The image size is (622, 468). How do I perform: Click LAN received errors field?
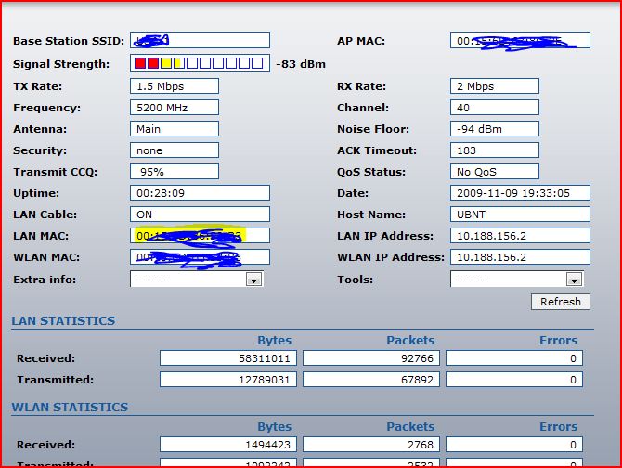click(514, 358)
